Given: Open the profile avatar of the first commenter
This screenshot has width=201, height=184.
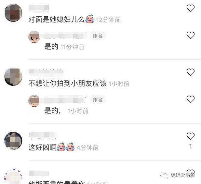Looking at the screenshot, I should (13, 13).
